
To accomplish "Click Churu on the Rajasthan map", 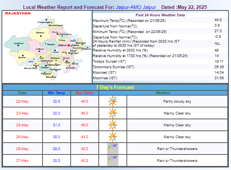I will tap(55, 32).
